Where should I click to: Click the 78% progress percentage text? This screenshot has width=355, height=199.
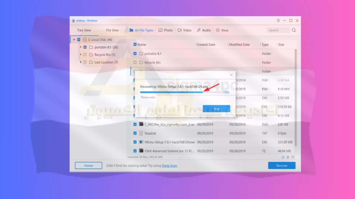coord(226,92)
